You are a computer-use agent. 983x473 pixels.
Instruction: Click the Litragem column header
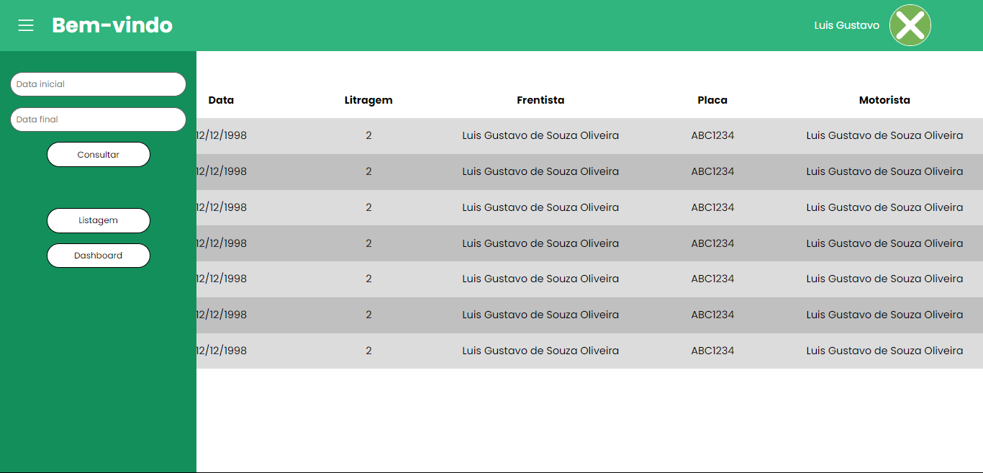(368, 100)
